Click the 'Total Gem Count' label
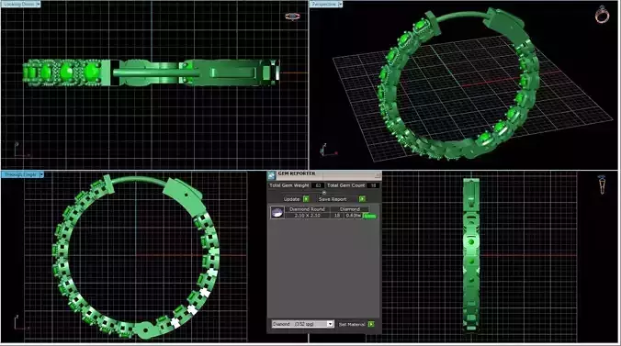 [x=345, y=185]
